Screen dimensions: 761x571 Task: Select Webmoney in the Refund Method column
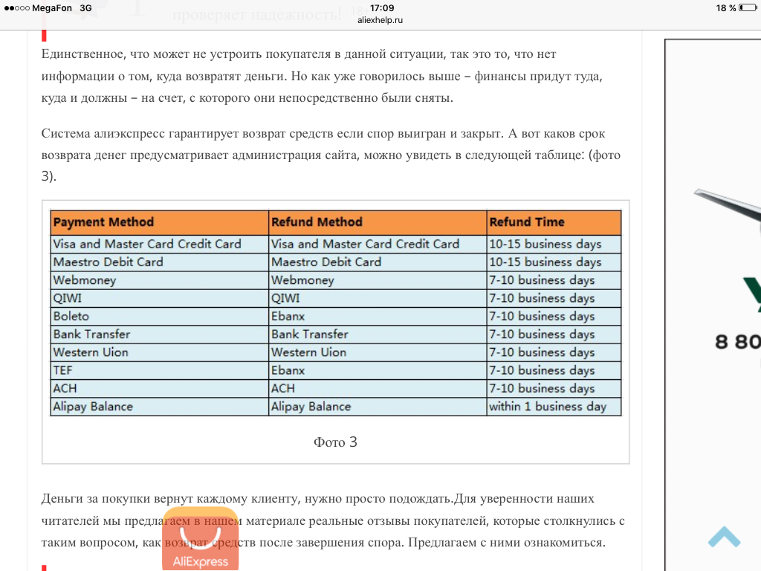click(378, 280)
